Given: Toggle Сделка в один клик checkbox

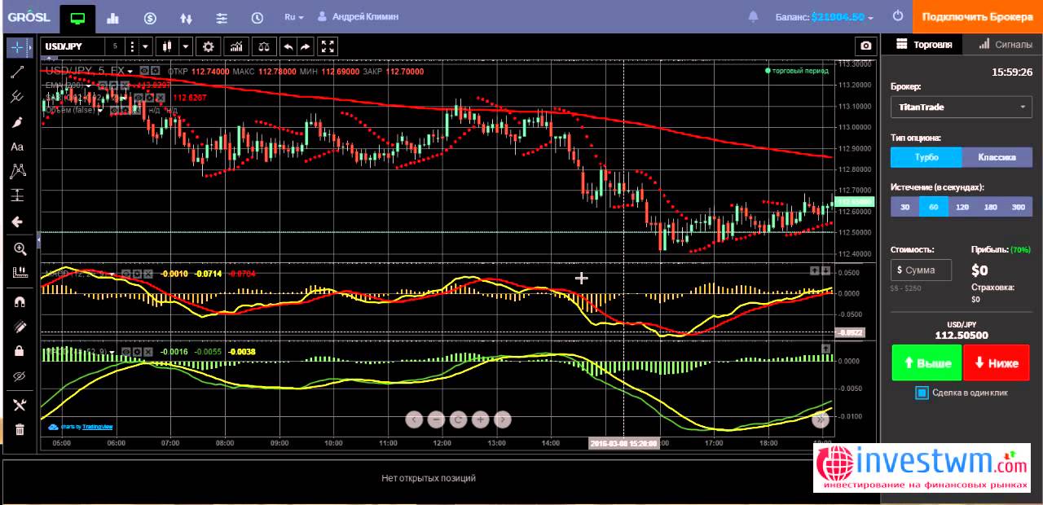Looking at the screenshot, I should coord(922,393).
